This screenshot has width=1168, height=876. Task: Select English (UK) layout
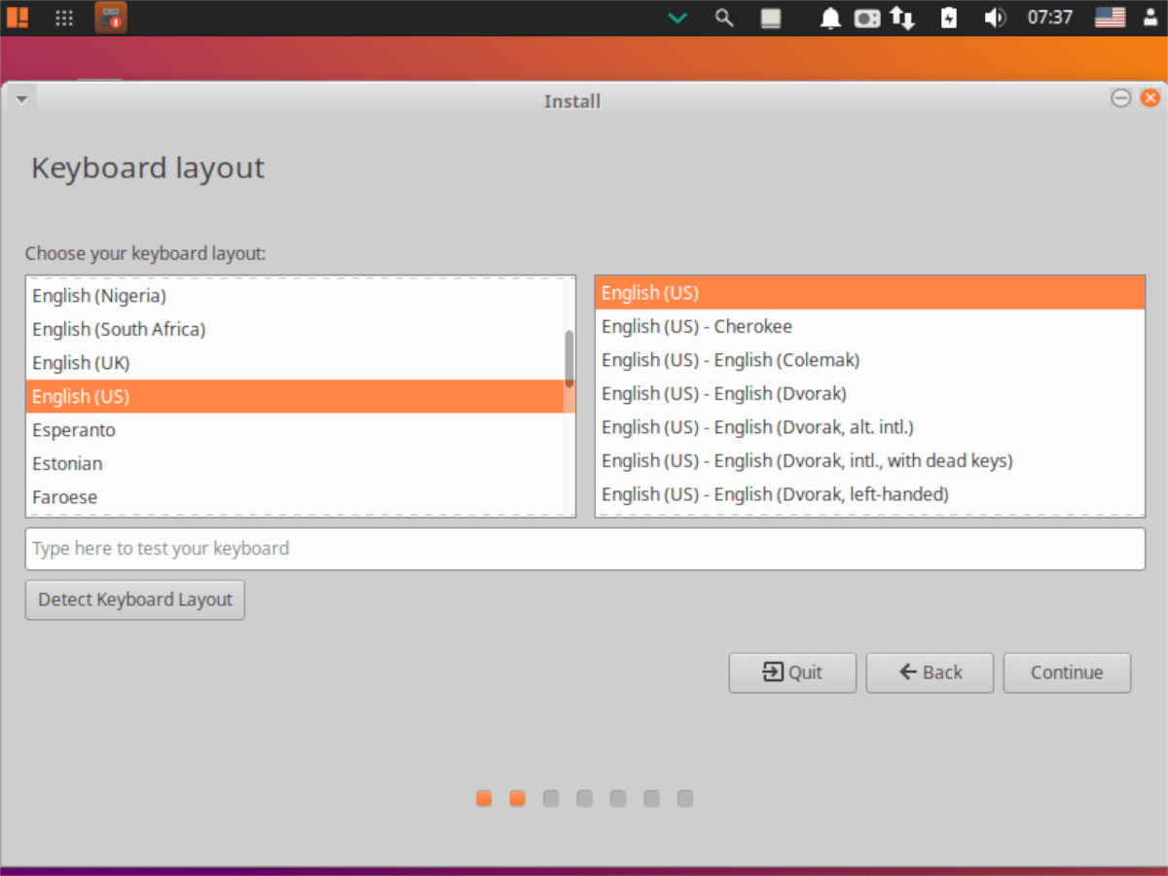coord(294,363)
